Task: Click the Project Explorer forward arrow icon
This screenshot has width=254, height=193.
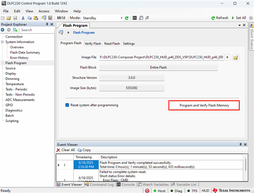Action: click(9, 30)
